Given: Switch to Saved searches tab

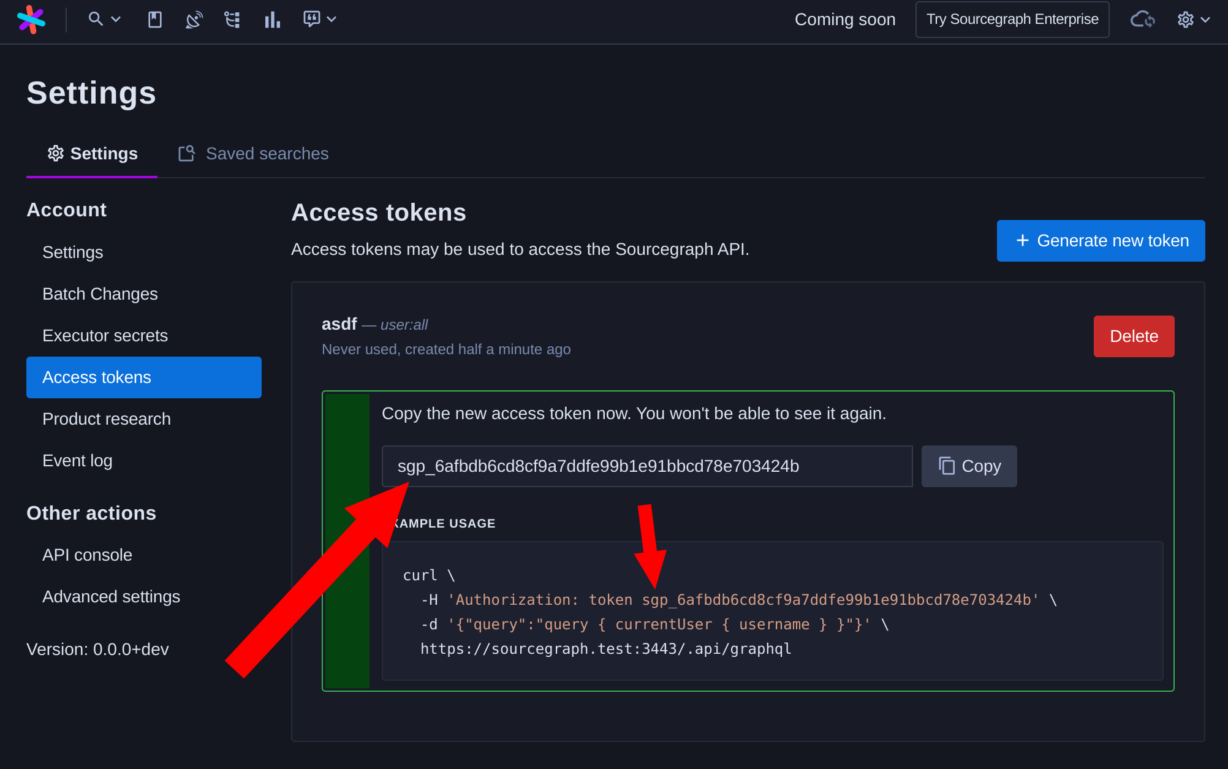Looking at the screenshot, I should pyautogui.click(x=254, y=153).
